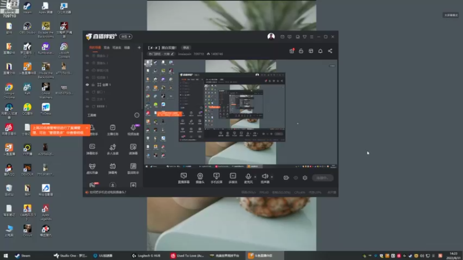The width and height of the screenshot is (463, 260).
Task: Toggle visibility of second source row
Action: (87, 63)
